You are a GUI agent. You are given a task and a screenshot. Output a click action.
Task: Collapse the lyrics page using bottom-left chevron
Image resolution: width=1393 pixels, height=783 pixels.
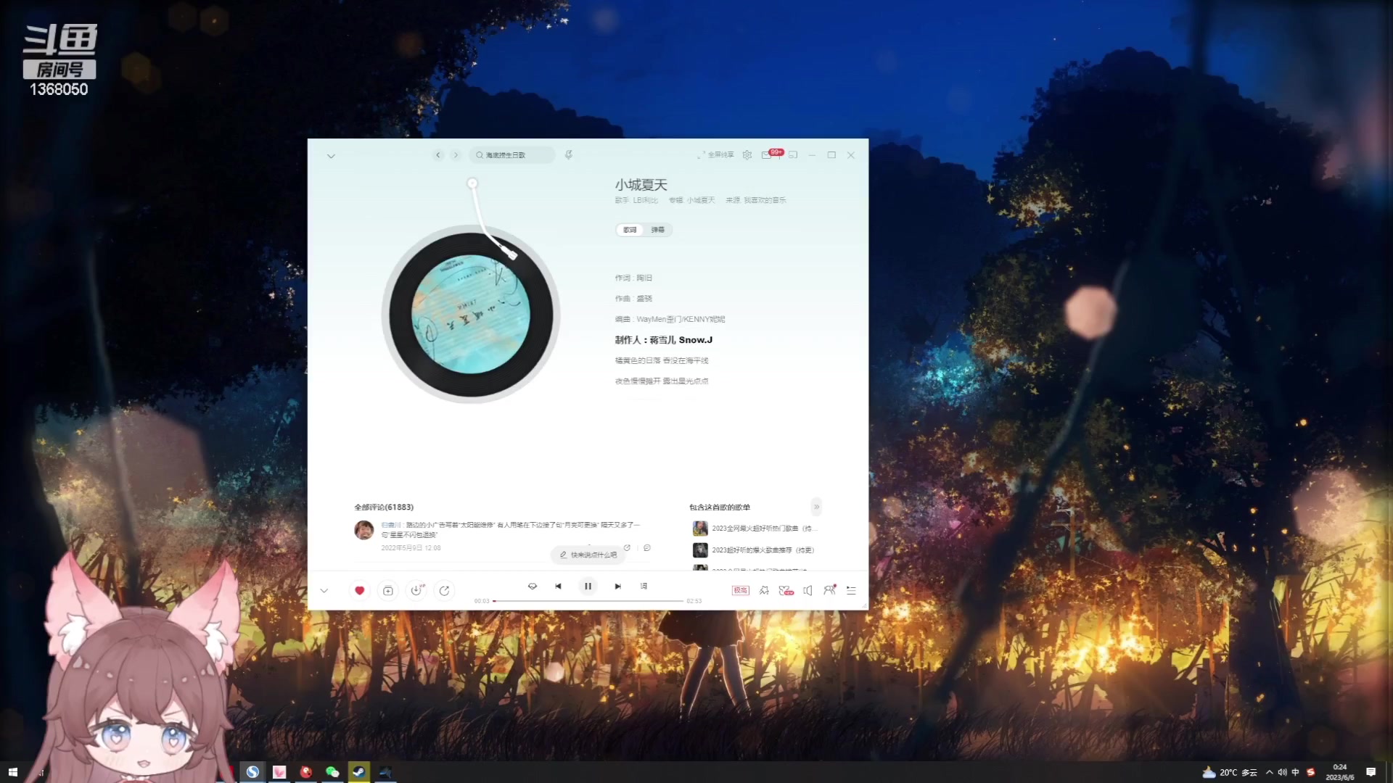point(324,591)
